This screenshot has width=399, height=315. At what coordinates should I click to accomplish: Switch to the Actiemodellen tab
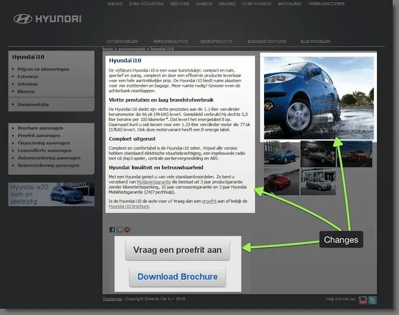[122, 41]
